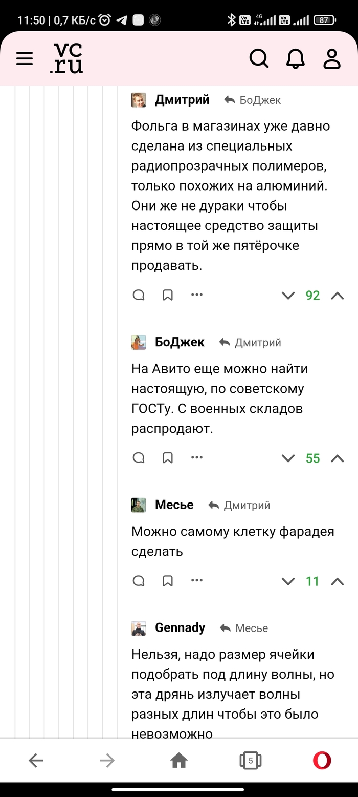Open the hamburger menu
358x797 pixels.
(25, 59)
